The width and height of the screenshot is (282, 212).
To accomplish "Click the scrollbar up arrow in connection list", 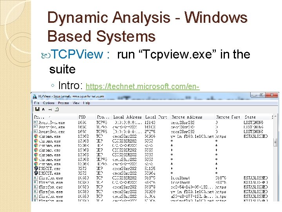I will pyautogui.click(x=275, y=117).
